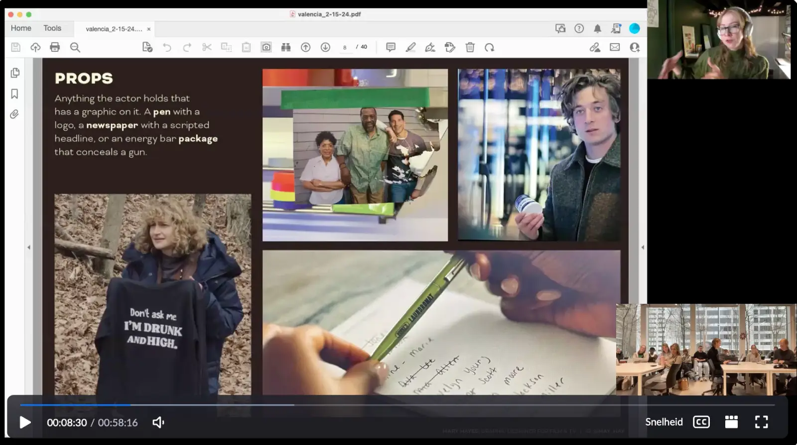Expand the right tools pane arrow
This screenshot has height=445, width=797.
[x=643, y=247]
